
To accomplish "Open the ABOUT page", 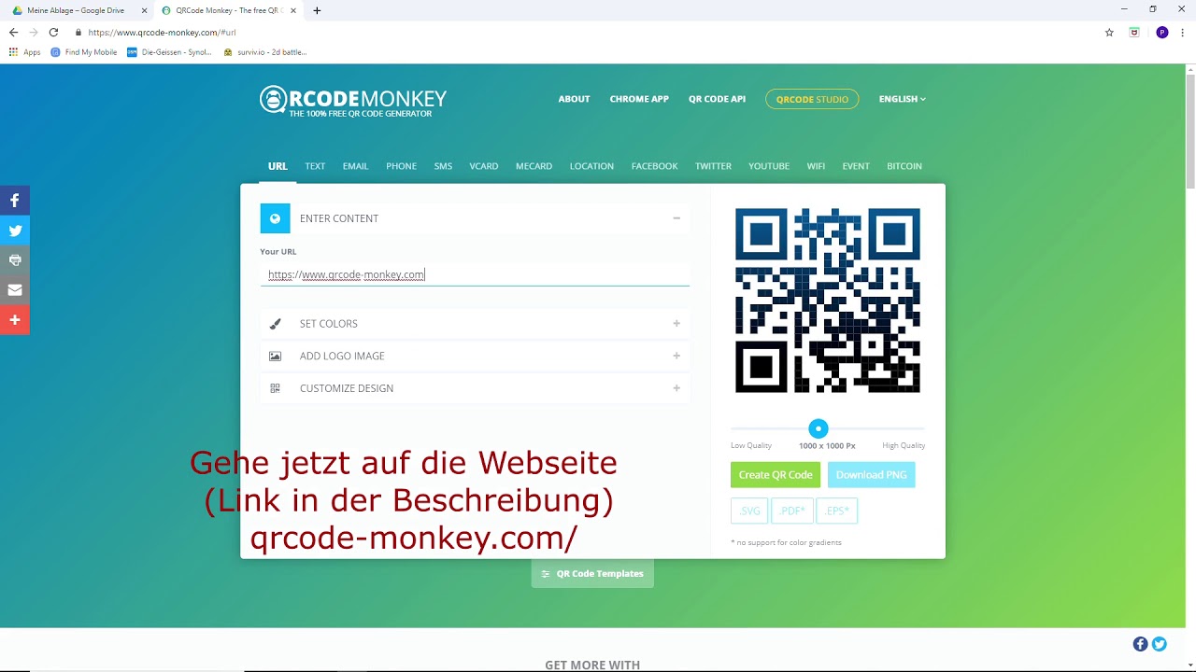I will 574,99.
